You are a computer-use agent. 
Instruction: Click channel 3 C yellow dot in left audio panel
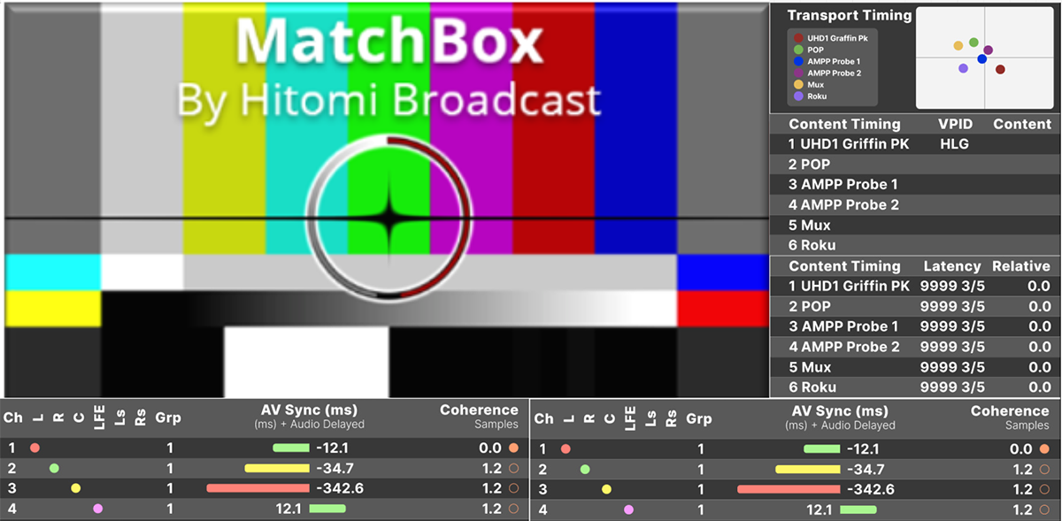click(75, 488)
